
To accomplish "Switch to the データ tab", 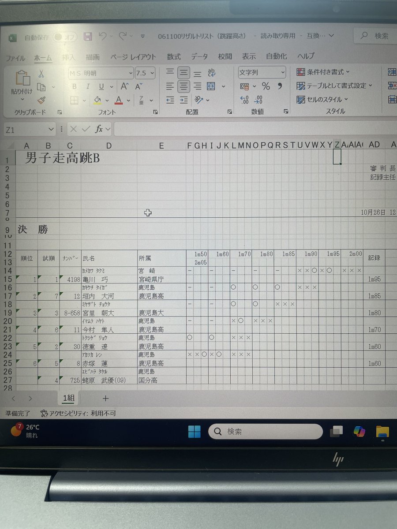I will 199,56.
